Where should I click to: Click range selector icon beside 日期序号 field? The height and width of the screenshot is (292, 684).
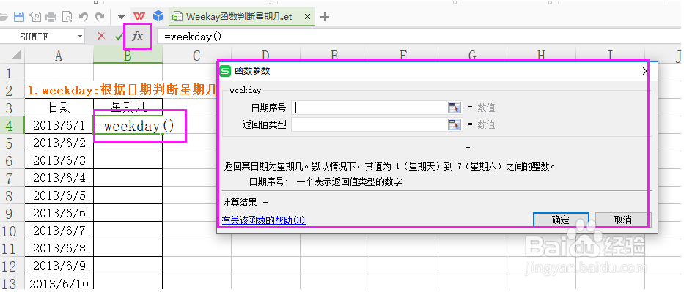(455, 108)
